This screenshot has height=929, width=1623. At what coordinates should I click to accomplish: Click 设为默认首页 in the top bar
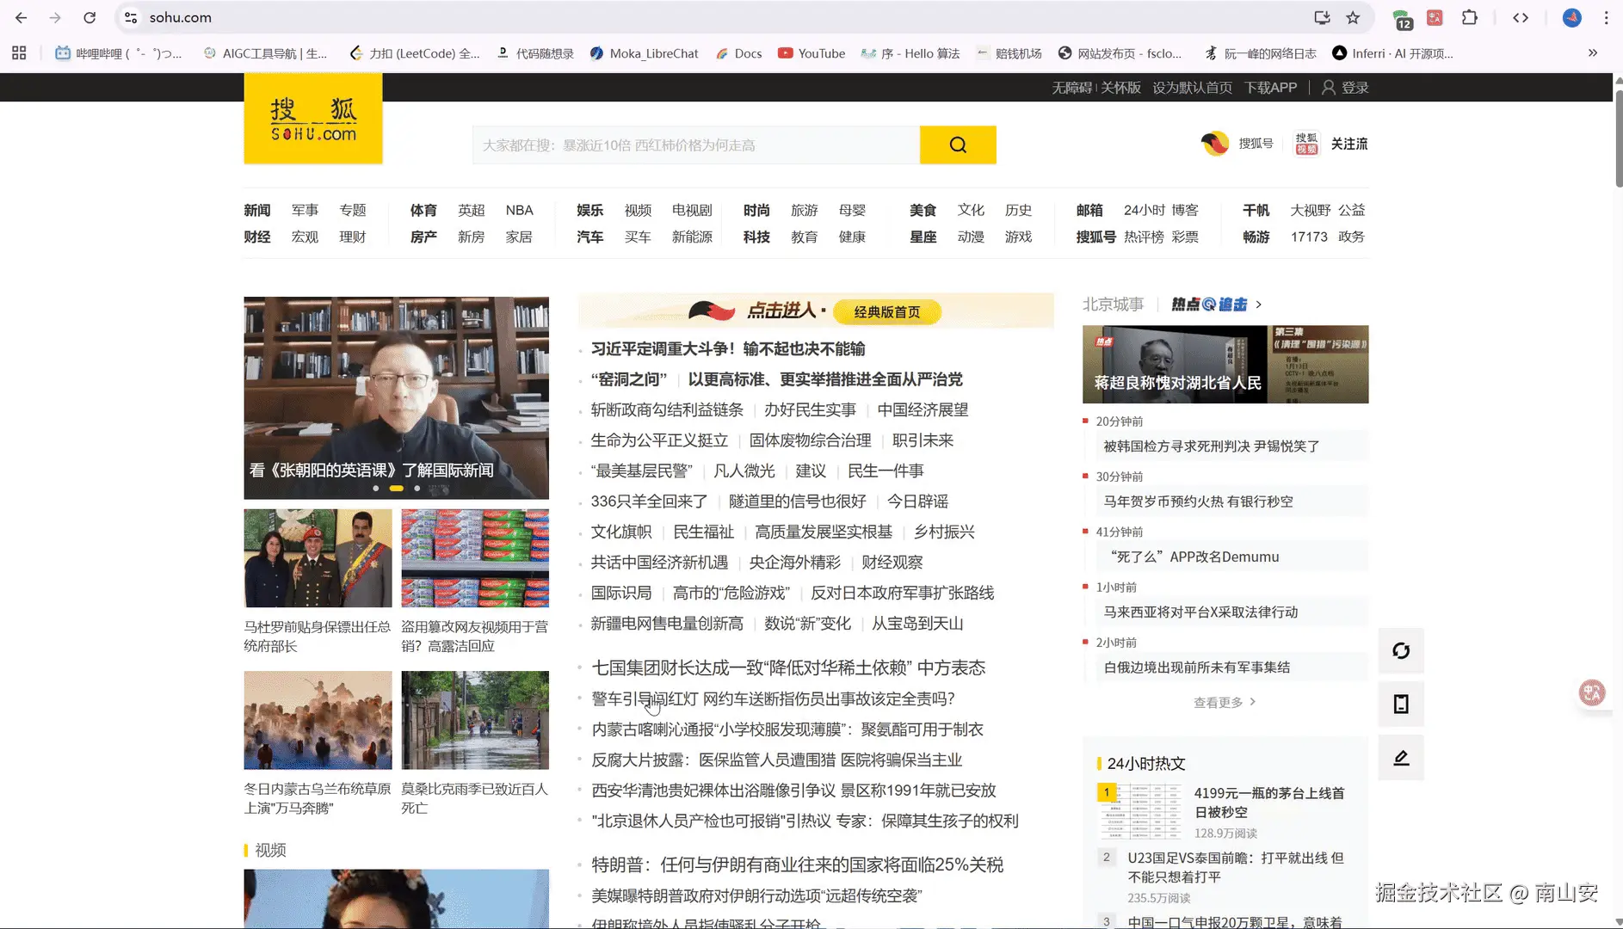[1192, 88]
